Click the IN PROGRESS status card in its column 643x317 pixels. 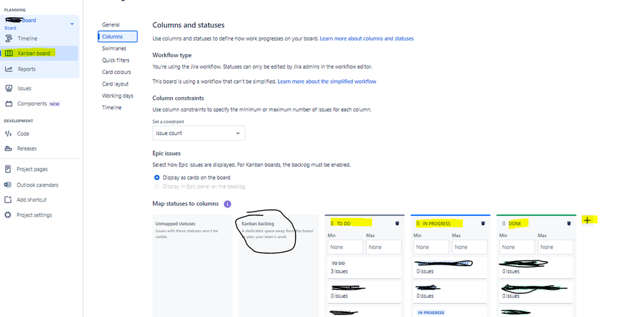tap(451, 312)
